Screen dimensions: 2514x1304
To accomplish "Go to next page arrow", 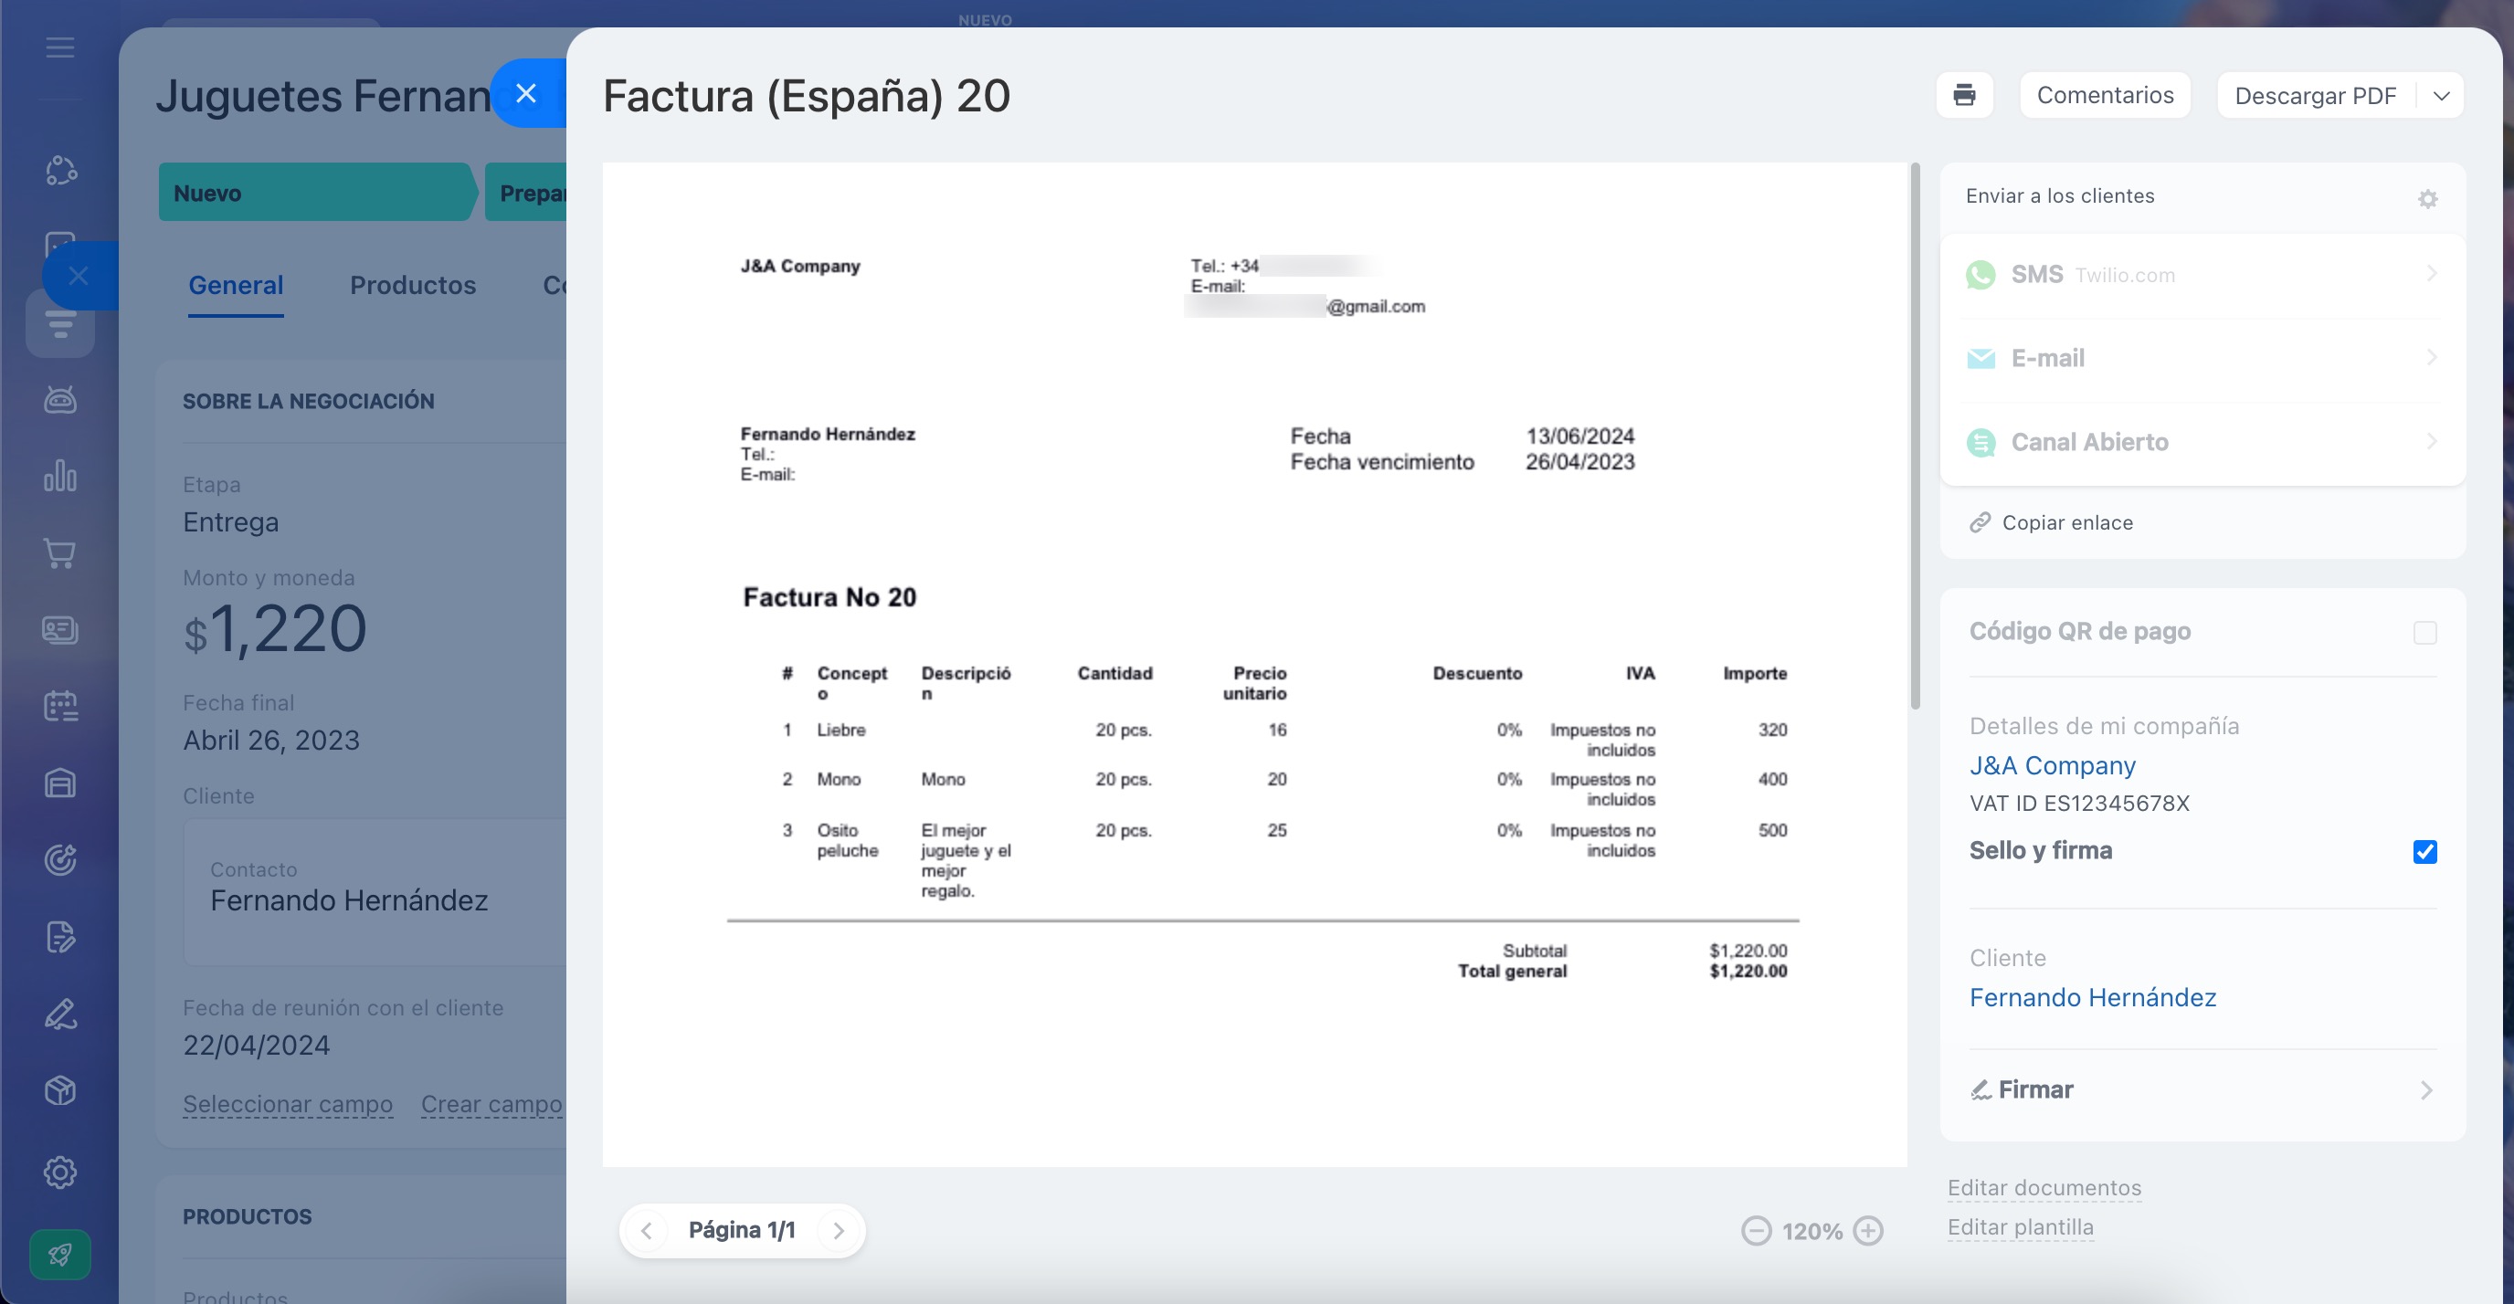I will 839,1231.
